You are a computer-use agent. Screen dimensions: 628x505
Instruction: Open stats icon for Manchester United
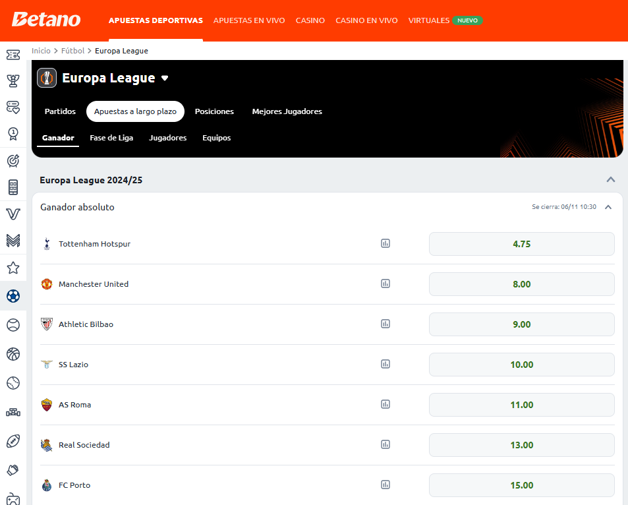tap(385, 283)
